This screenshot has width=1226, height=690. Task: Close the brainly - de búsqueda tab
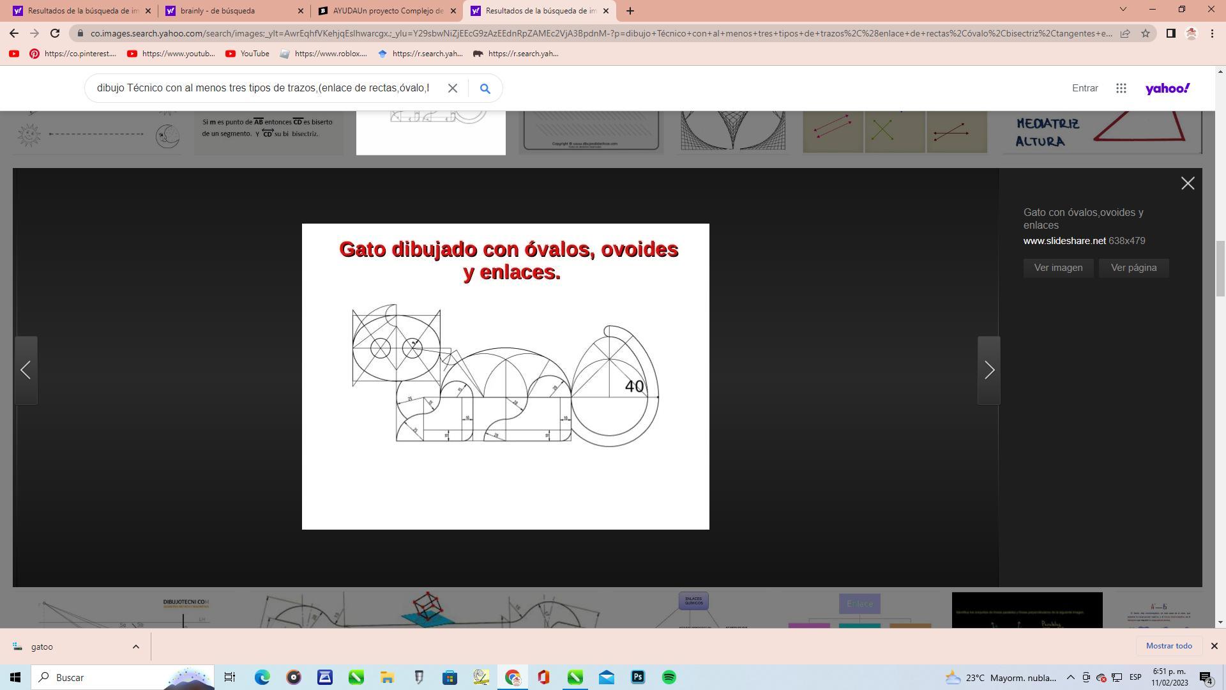click(x=301, y=11)
